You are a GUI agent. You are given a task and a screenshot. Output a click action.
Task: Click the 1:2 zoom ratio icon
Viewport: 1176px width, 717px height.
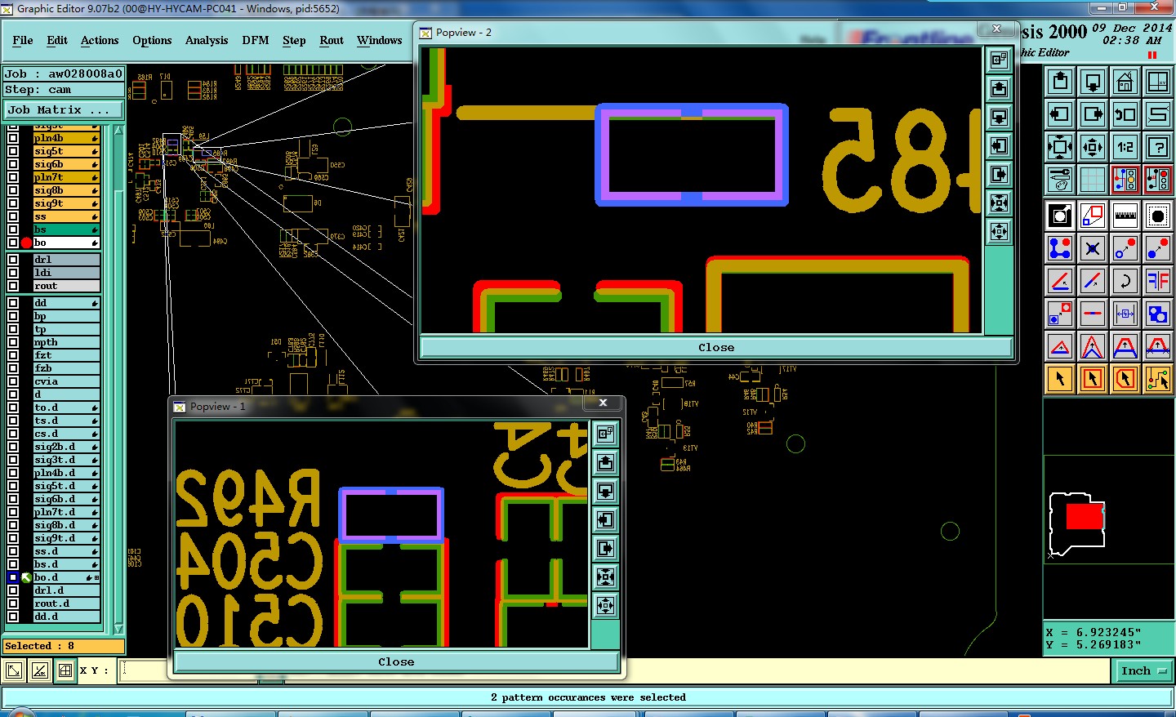(x=1125, y=147)
